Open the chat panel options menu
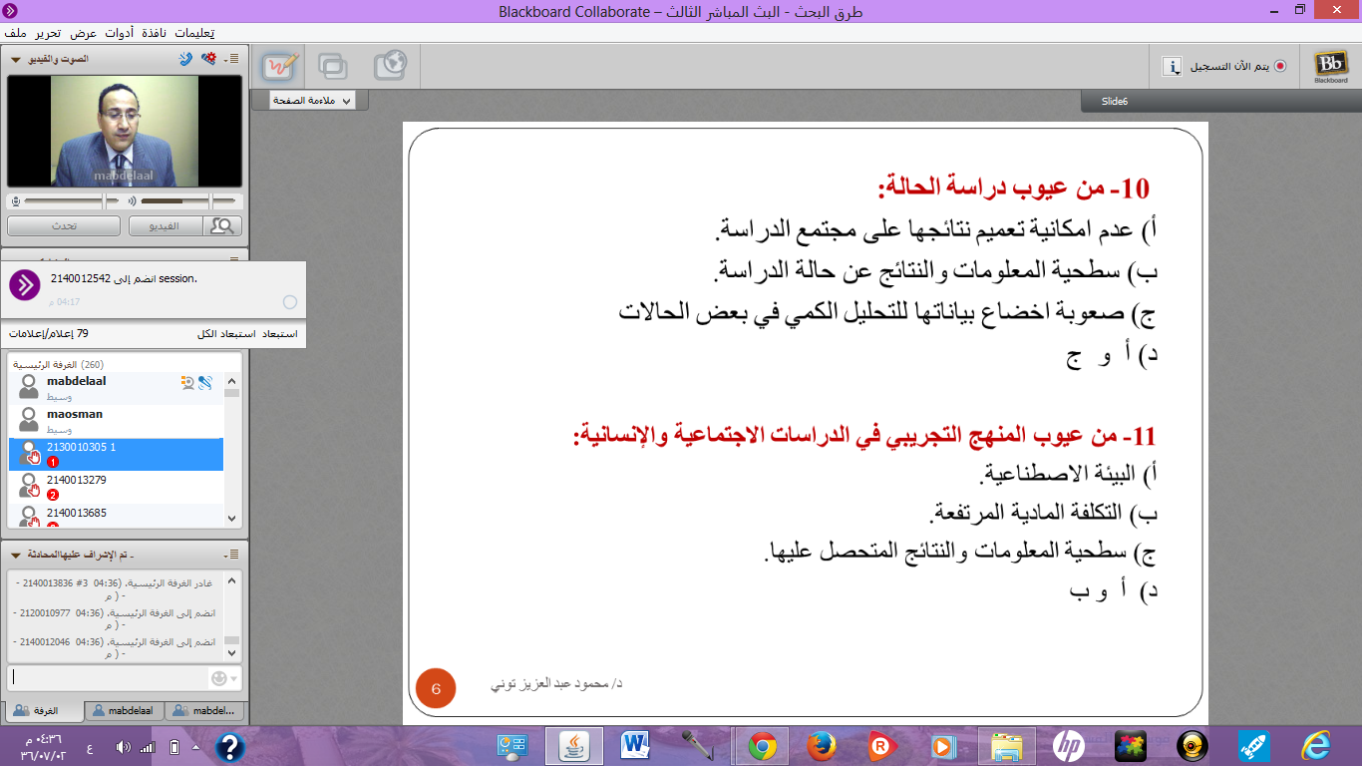The width and height of the screenshot is (1362, 766). tap(230, 554)
